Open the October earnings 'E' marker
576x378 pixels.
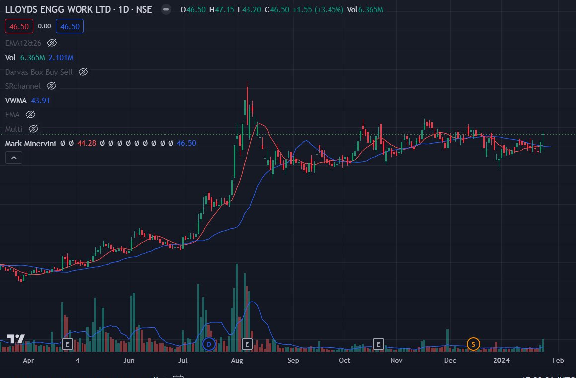tap(378, 344)
